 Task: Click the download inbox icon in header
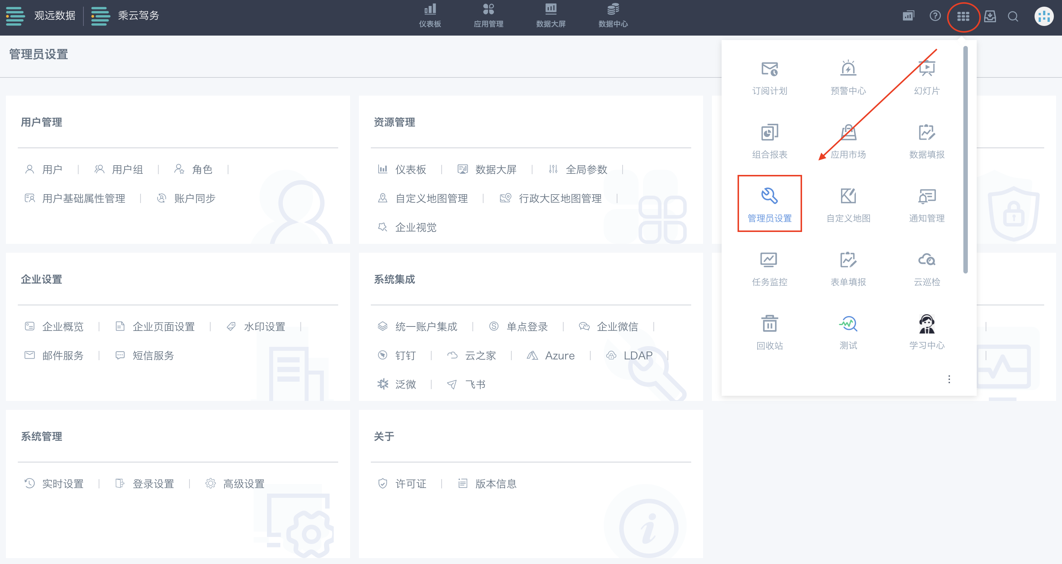coord(989,16)
